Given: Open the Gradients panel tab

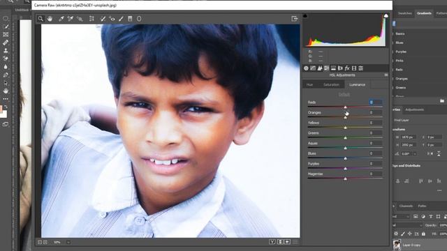Looking at the screenshot, I should (424, 13).
